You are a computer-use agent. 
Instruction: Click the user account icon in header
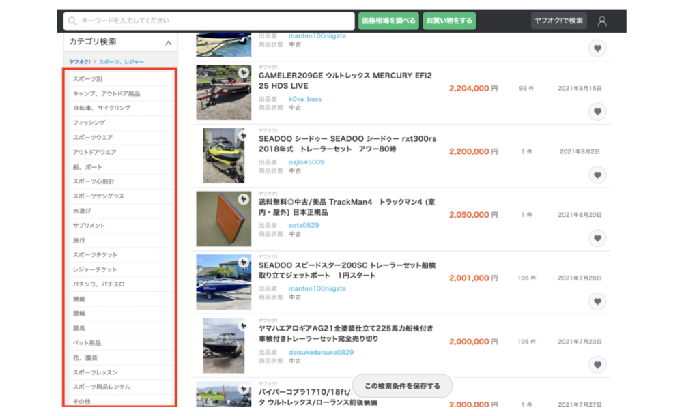pos(601,20)
